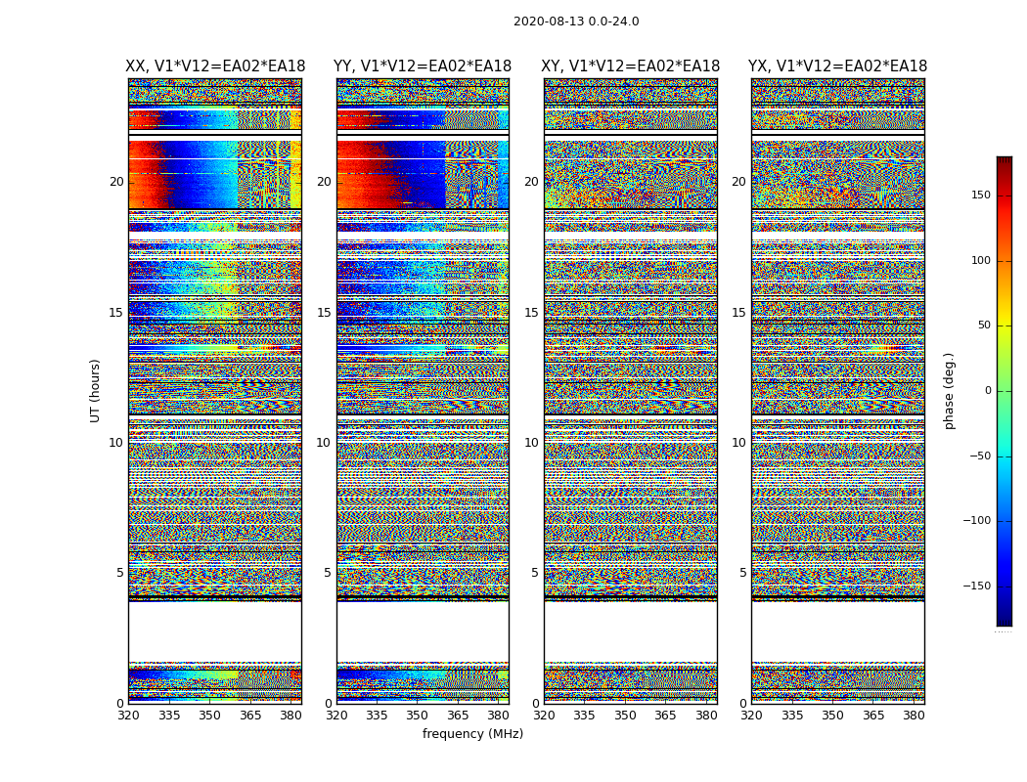1027x782 pixels.
Task: Click the colorbar tick label 100
Action: 981,260
